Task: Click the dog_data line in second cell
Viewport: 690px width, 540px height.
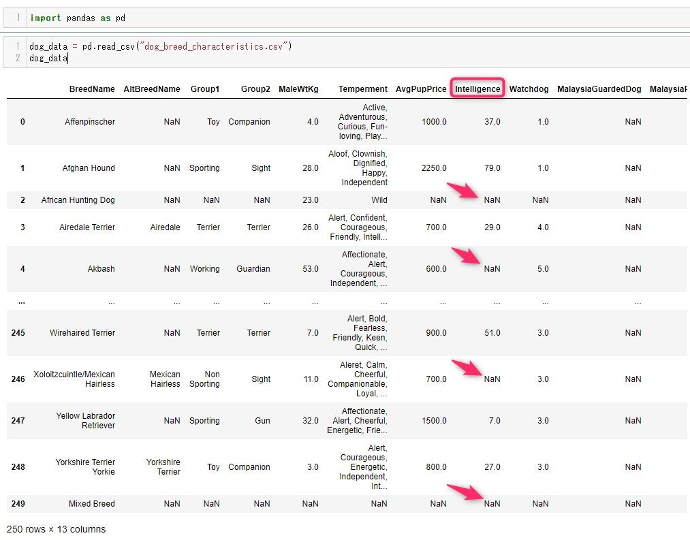Action: pos(48,58)
